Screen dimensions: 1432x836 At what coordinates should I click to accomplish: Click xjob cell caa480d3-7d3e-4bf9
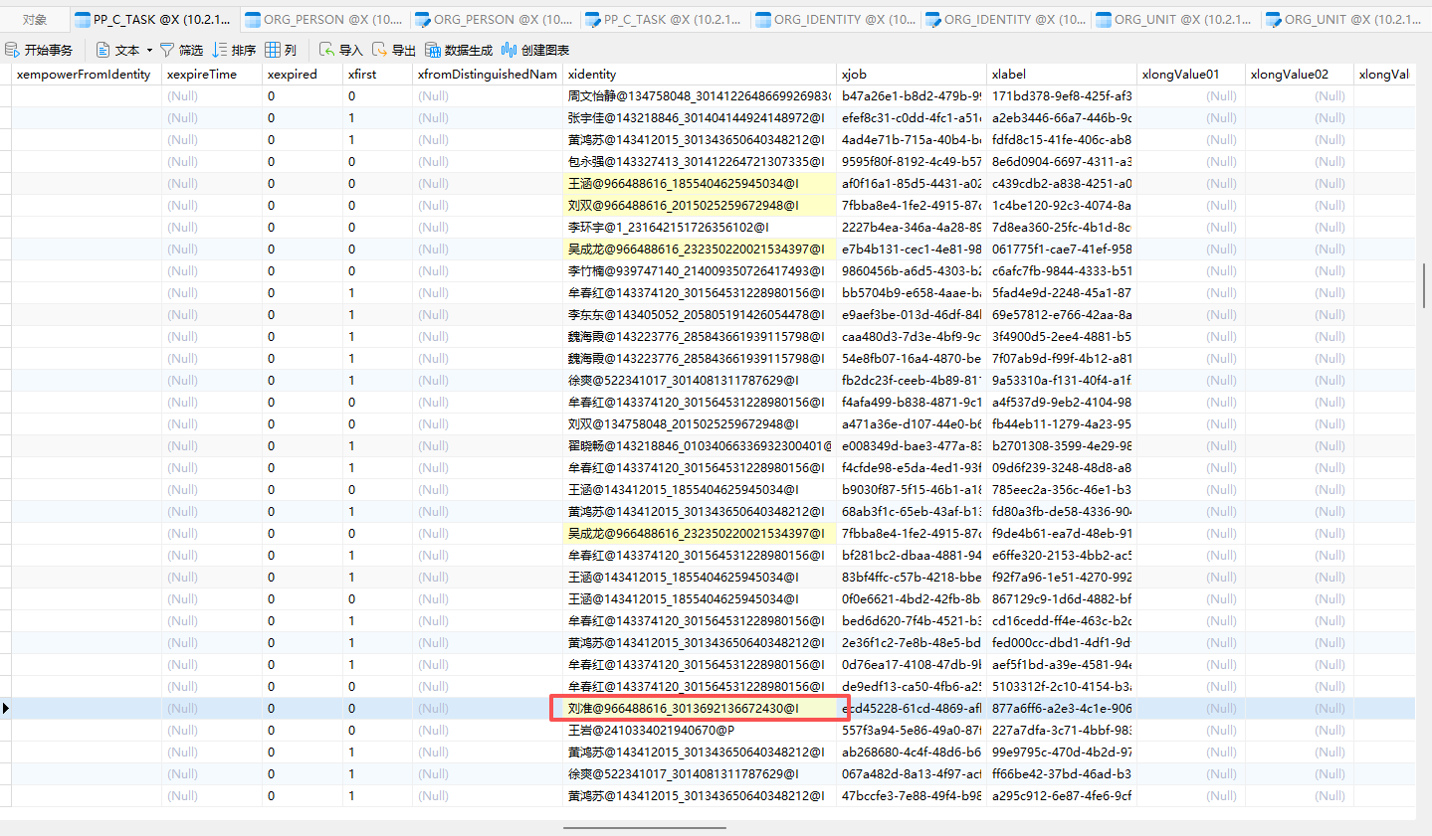pyautogui.click(x=912, y=337)
